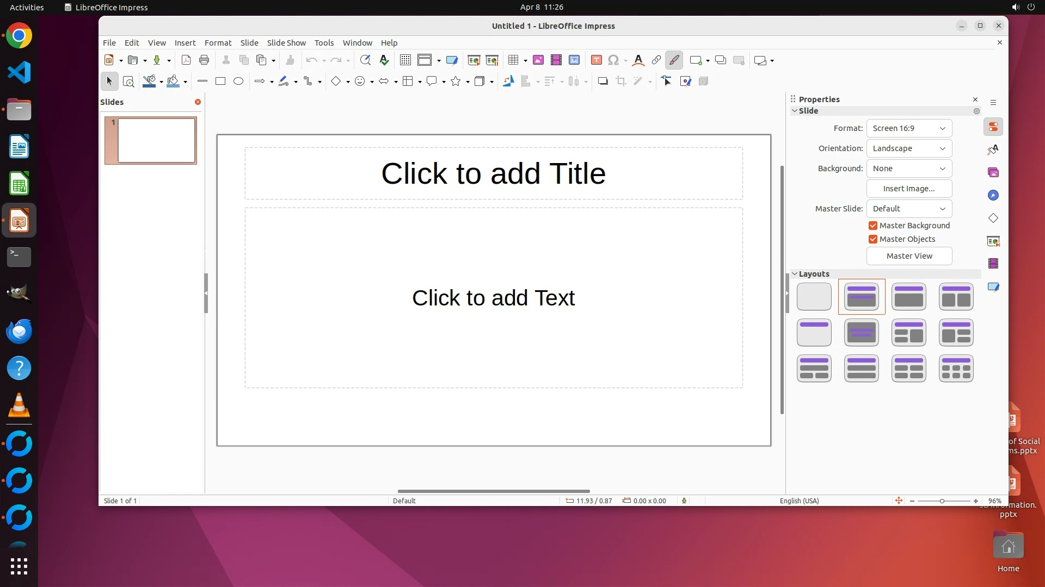Open the Navigator sidebar icon
This screenshot has width=1045, height=587.
point(993,196)
